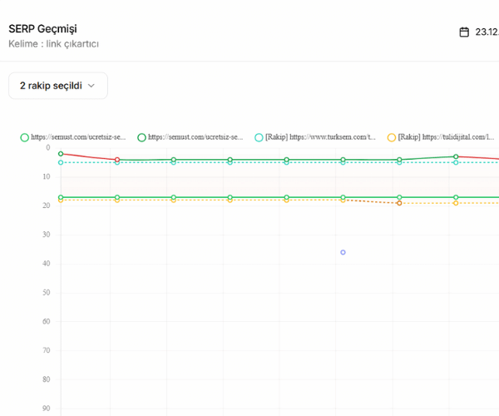Click the SERP Geçmişi heading

click(42, 28)
